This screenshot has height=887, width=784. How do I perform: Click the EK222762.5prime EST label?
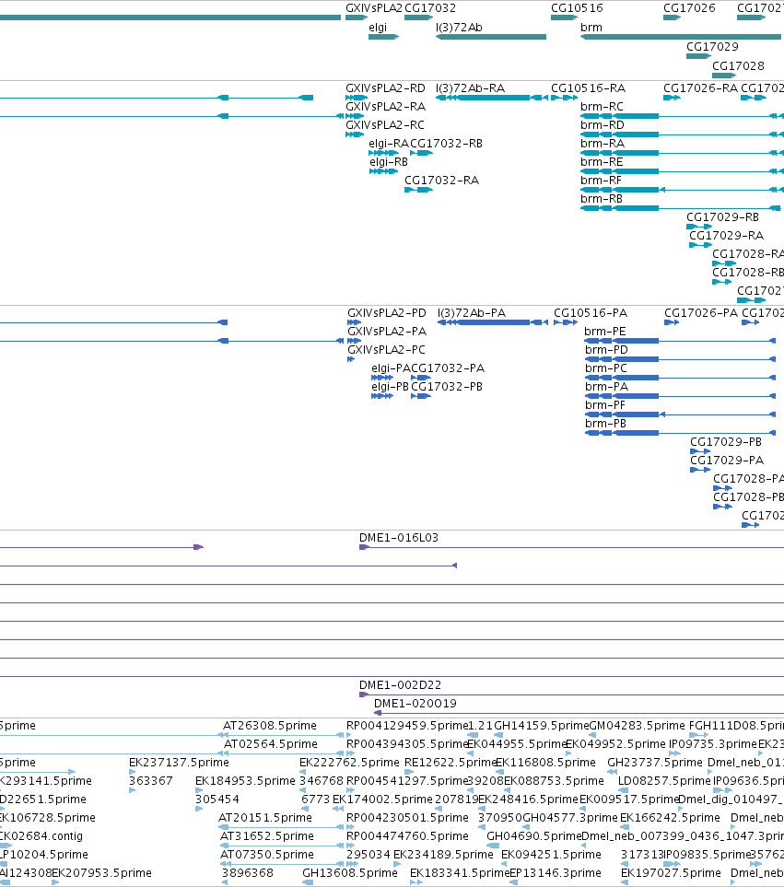click(x=349, y=762)
